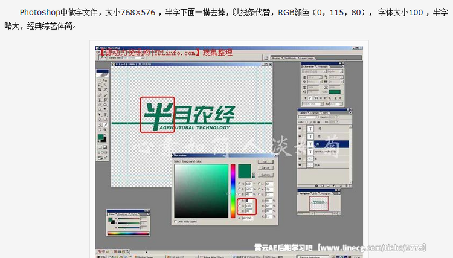Select the Eyedropper tool in toolbox
Viewport: 453px width, 258px height.
105,124
